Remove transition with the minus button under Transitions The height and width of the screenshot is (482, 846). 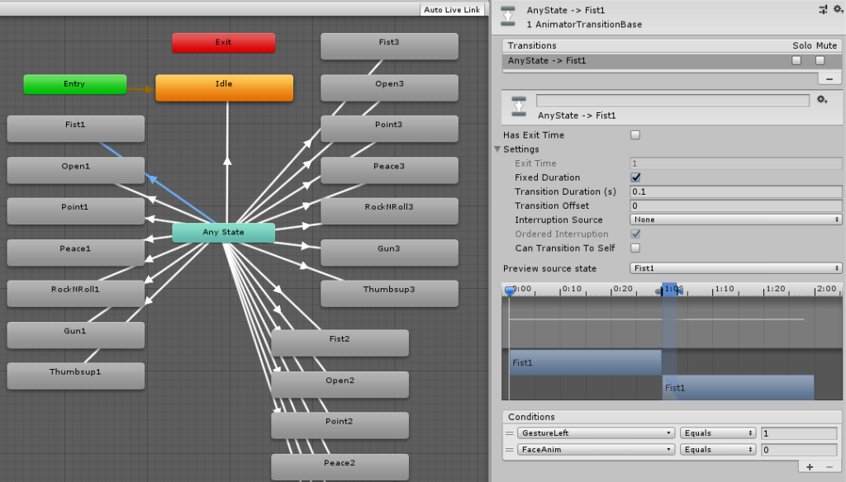[x=829, y=78]
